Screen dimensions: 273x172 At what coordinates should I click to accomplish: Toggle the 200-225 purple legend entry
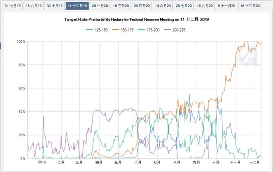click(x=177, y=30)
